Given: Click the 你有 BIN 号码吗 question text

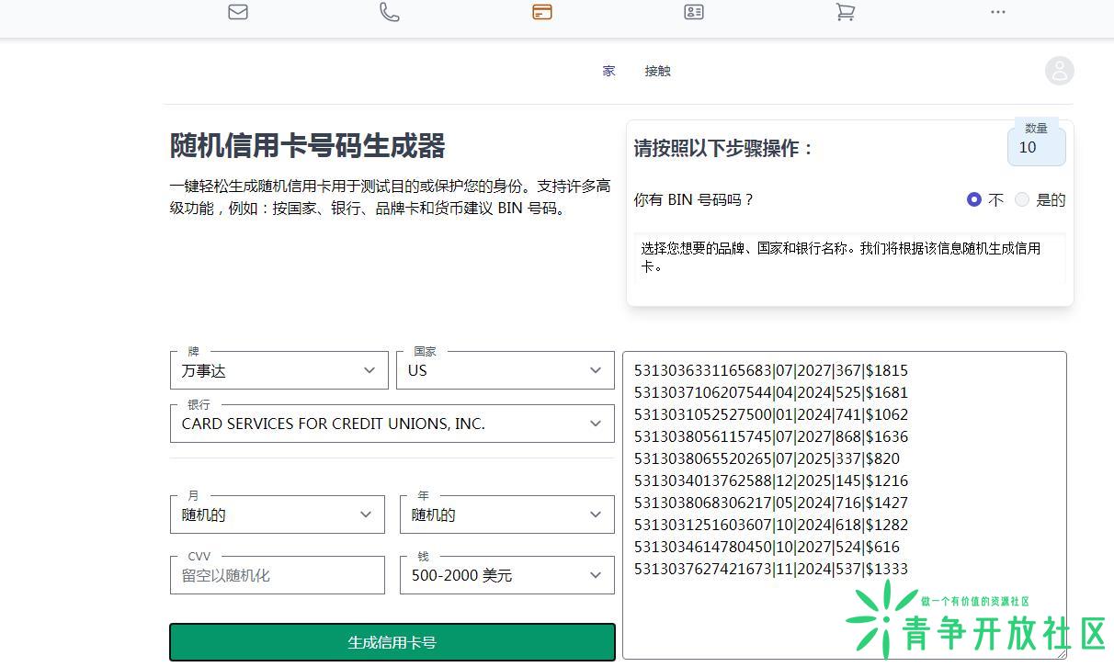Looking at the screenshot, I should [x=694, y=199].
